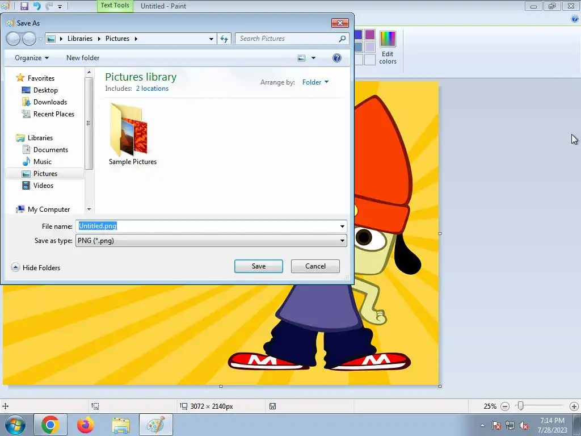Screen dimensions: 581x436
Task: Click the zoom out minus button in Paint
Action: click(504, 406)
